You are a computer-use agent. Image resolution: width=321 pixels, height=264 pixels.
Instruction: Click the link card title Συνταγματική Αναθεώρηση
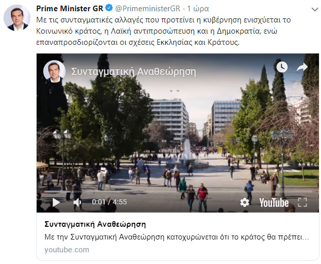(95, 224)
